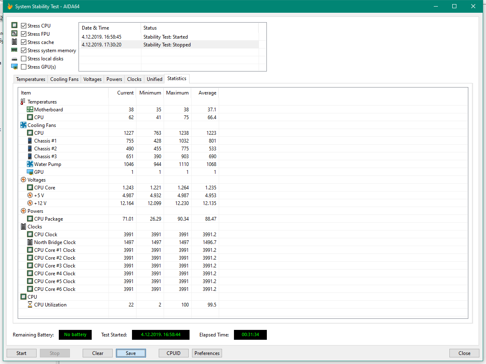
Task: Click the Motherboard temperature icon
Action: pos(30,110)
